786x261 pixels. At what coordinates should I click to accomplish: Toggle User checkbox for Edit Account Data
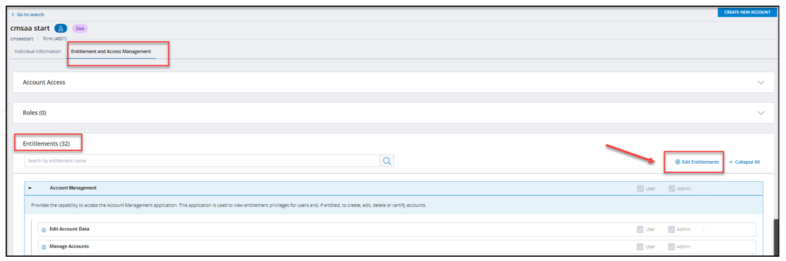640,230
